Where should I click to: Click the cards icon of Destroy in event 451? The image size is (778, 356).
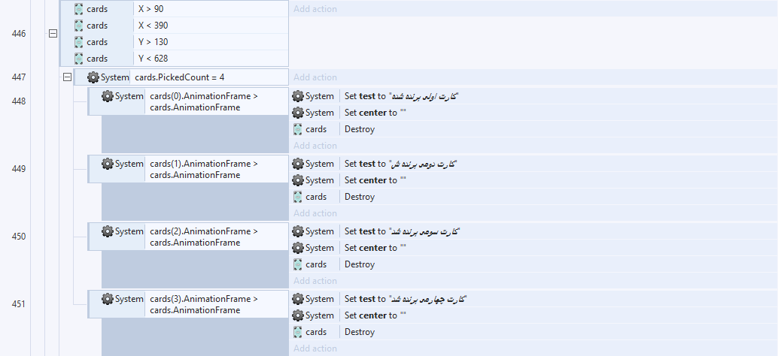(298, 332)
